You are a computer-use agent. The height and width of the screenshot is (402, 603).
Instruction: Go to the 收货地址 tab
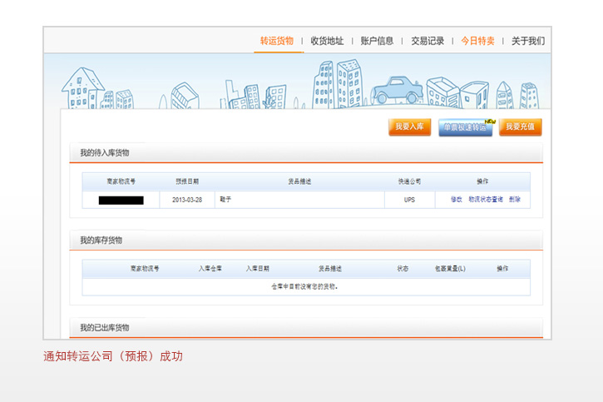(327, 41)
